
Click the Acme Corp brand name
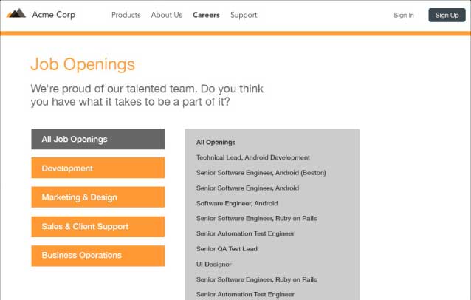pyautogui.click(x=54, y=15)
